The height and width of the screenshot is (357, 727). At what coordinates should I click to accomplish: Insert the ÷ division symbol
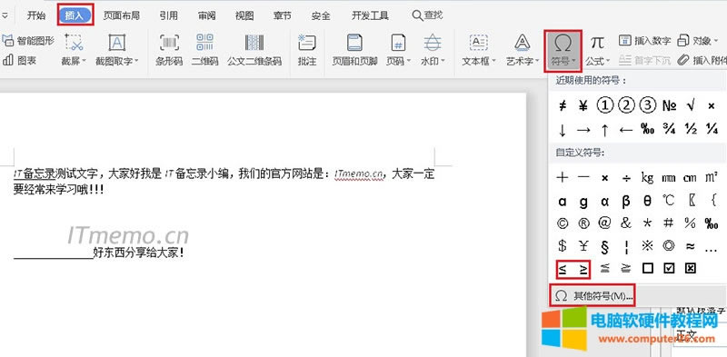click(626, 177)
